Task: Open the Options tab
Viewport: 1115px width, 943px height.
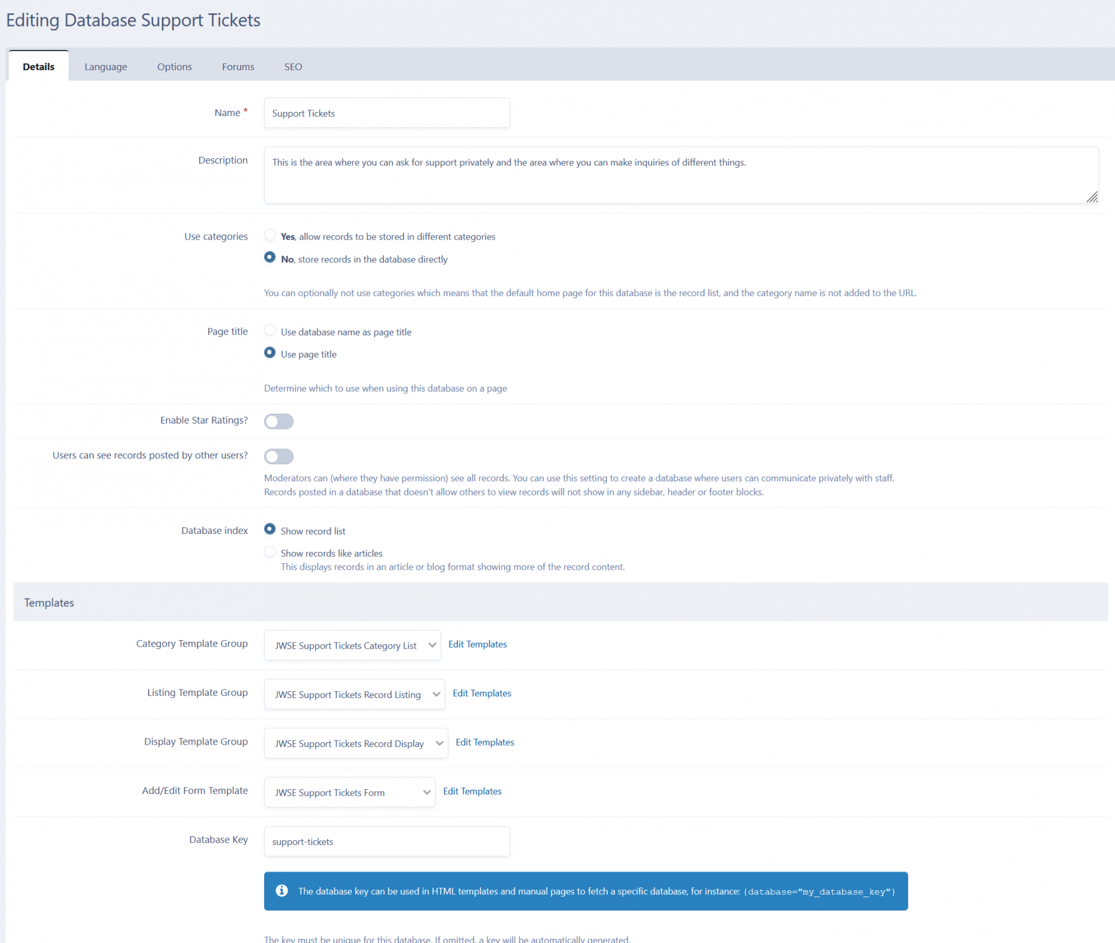Action: [174, 67]
